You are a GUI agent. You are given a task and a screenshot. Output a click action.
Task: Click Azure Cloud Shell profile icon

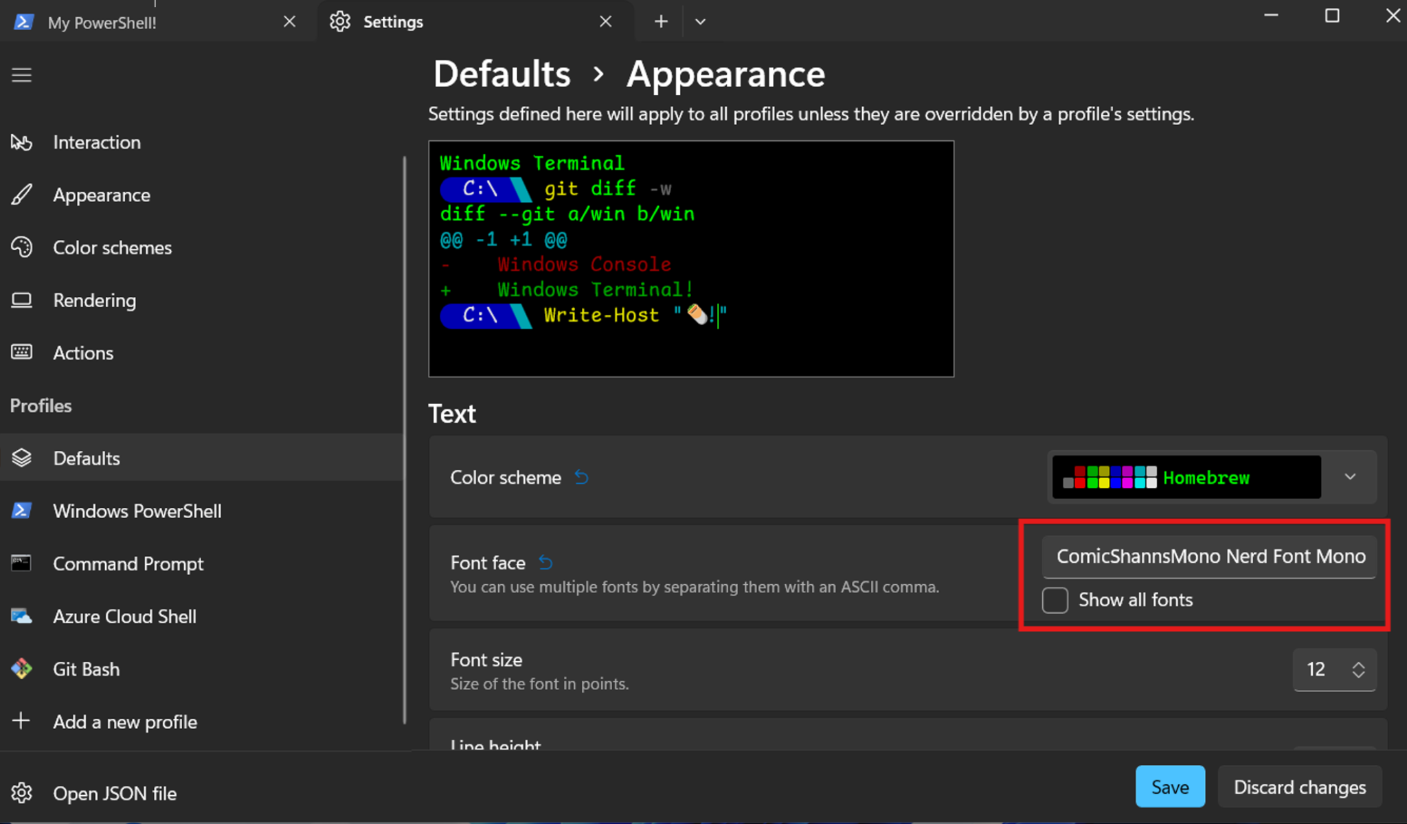point(21,616)
